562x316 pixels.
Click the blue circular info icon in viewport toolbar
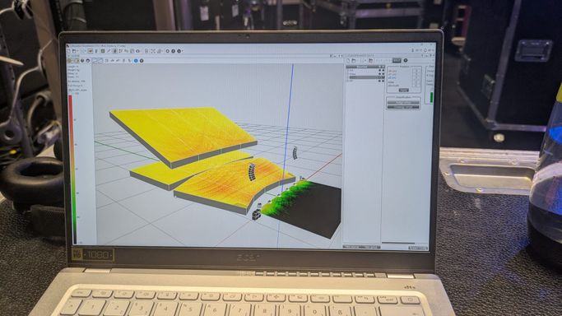point(136,61)
